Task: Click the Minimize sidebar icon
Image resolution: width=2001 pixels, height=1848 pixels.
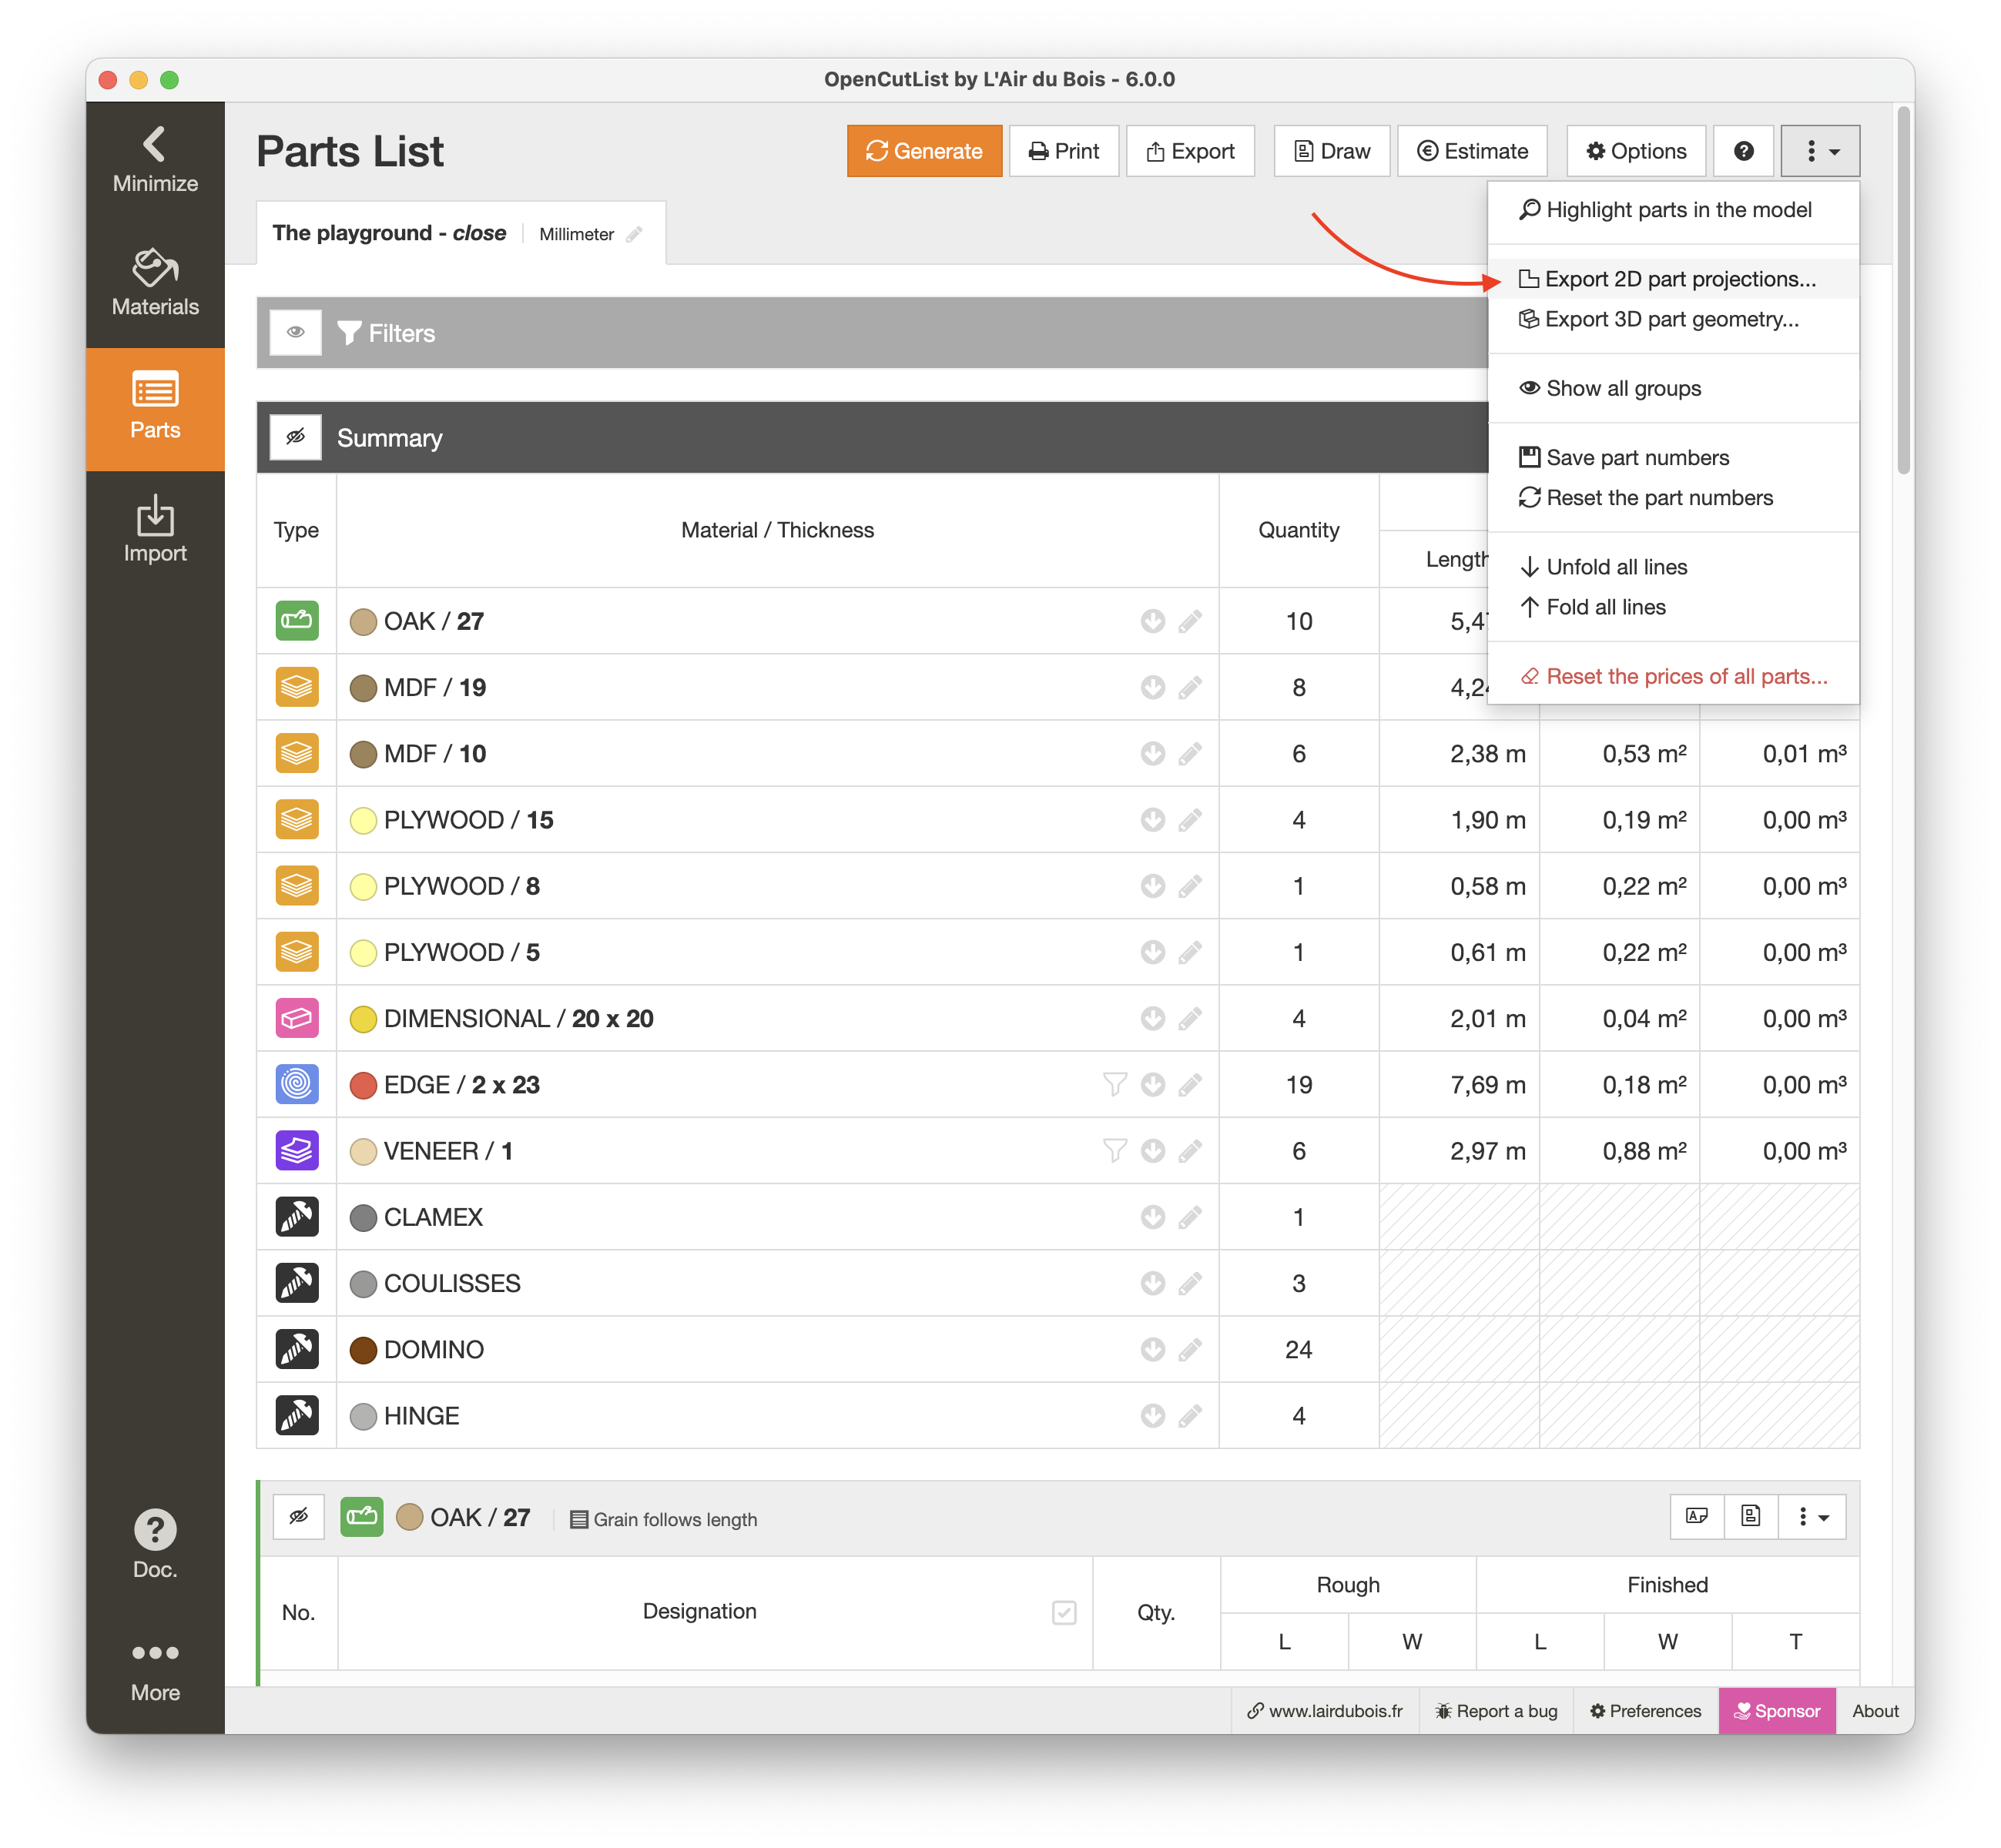Action: pos(155,160)
